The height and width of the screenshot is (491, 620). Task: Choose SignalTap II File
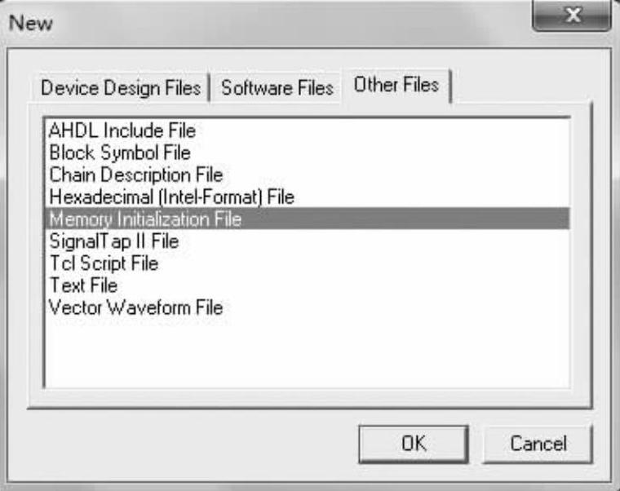pyautogui.click(x=113, y=241)
